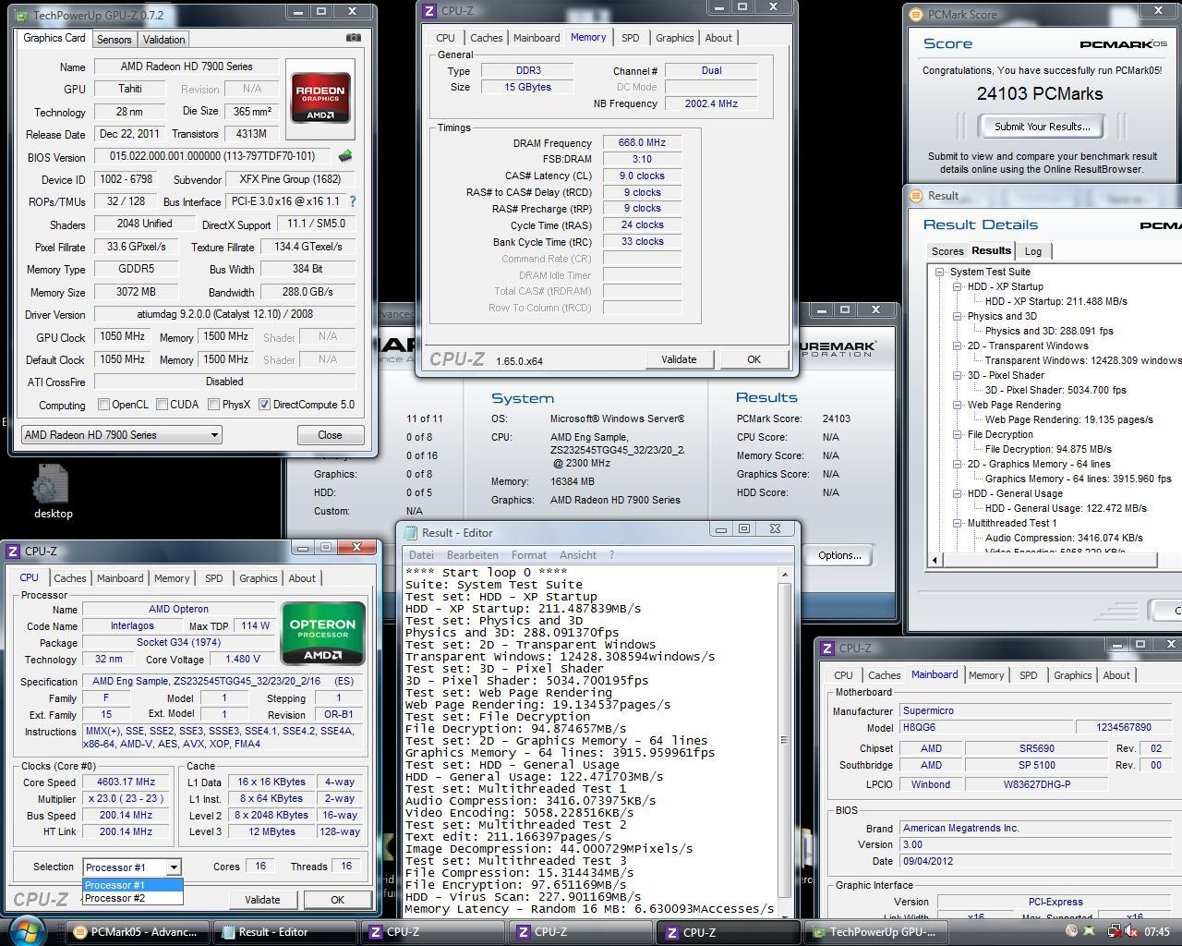Enable the OpenCL checkbox in GPU-Z
This screenshot has height=946, width=1182.
104,405
